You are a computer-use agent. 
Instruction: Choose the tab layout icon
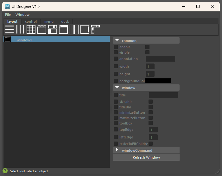[x=42, y=29]
